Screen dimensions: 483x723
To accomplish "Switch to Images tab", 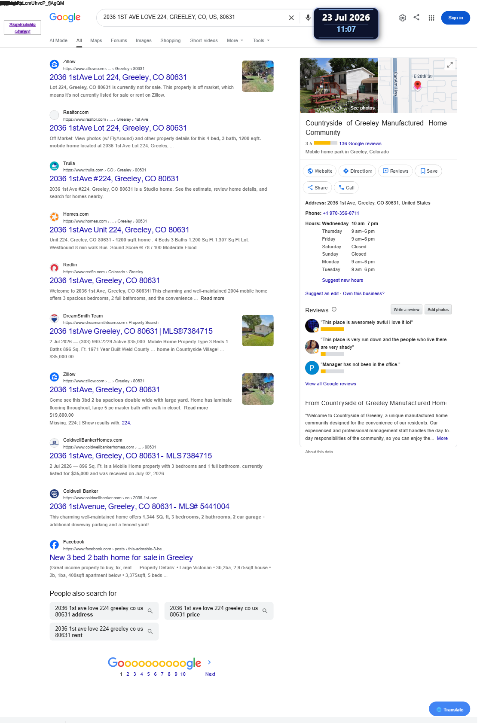I will click(x=144, y=40).
